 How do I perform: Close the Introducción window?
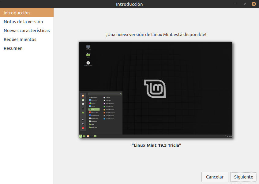pos(254,4)
